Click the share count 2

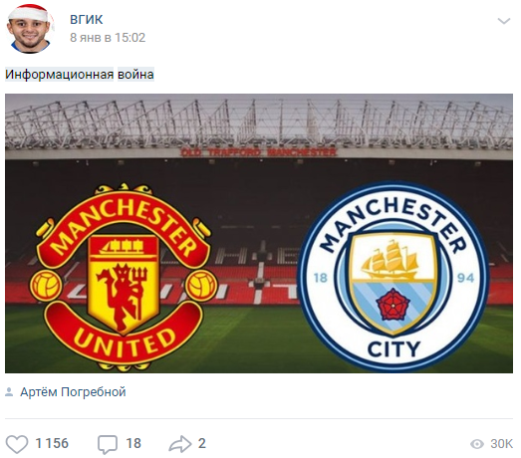pyautogui.click(x=201, y=444)
